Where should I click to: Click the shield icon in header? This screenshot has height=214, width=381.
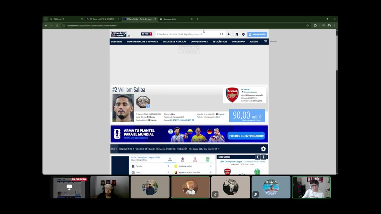(x=243, y=34)
